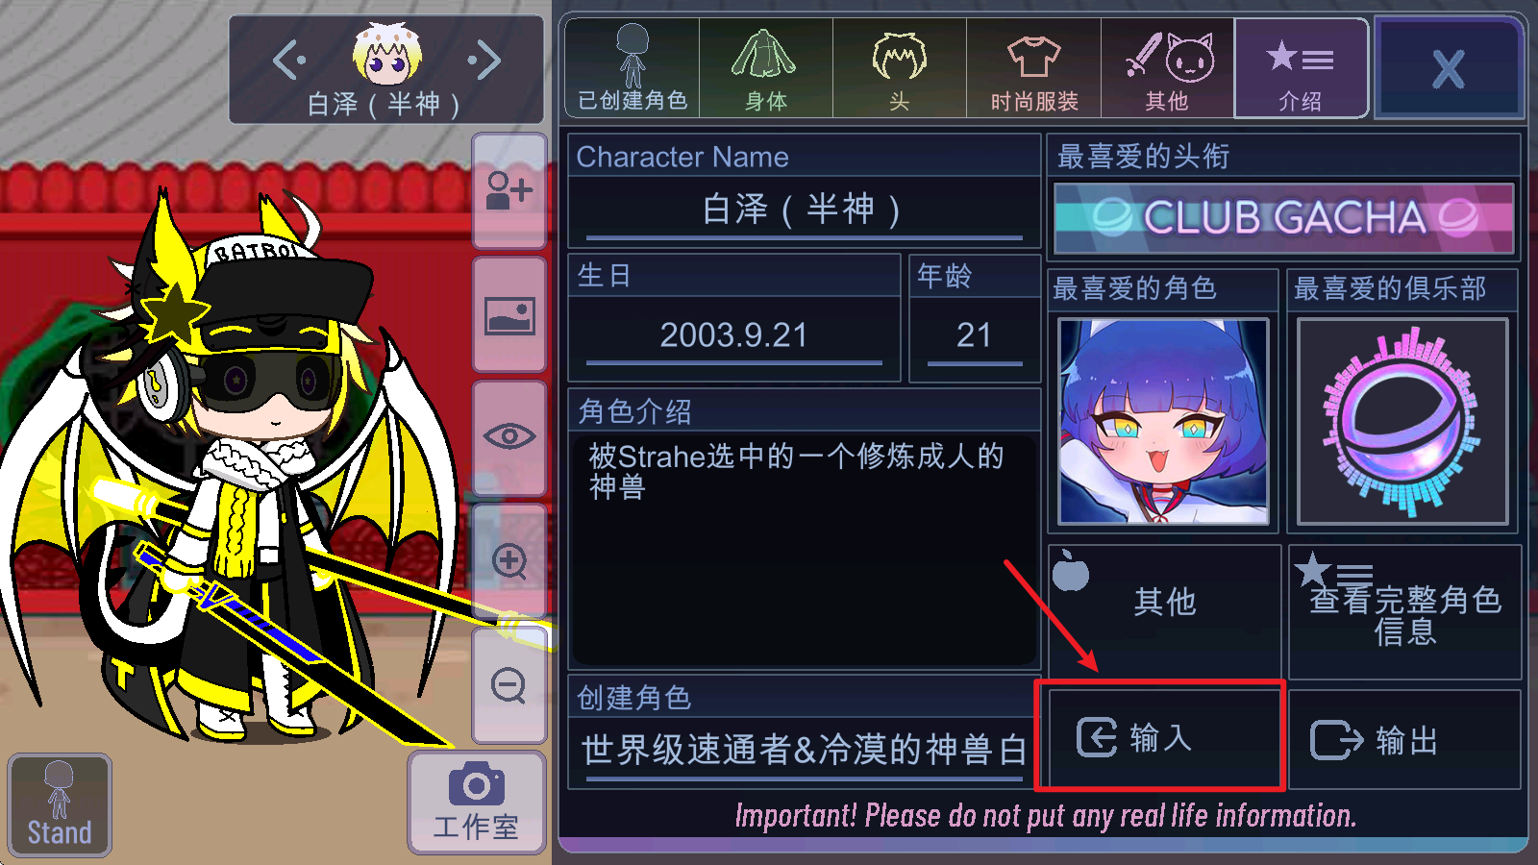This screenshot has width=1538, height=865.
Task: Open the 其他 apple icon panel
Action: coord(1164,611)
